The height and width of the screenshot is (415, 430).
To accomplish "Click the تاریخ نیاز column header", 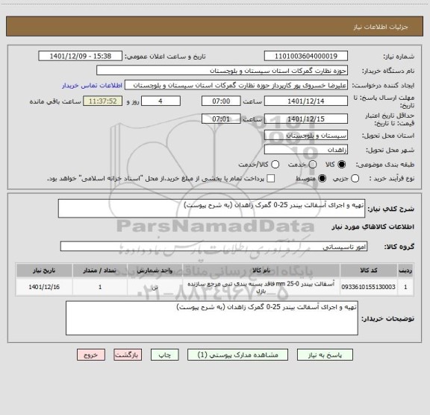I will tap(44, 270).
